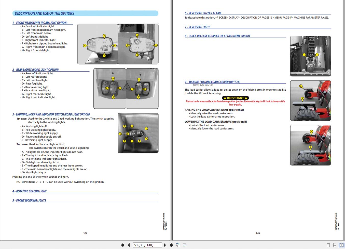Switch to continuous page layout
This screenshot has width=345, height=249.
pos(335,245)
